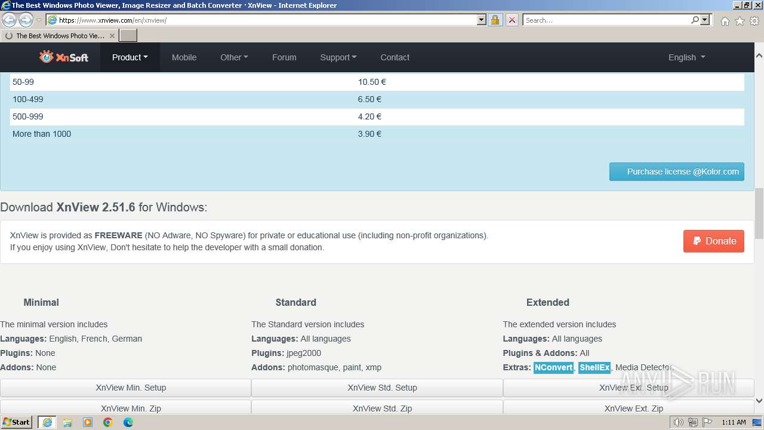
Task: Click the More than 1000 row
Action: tap(377, 134)
